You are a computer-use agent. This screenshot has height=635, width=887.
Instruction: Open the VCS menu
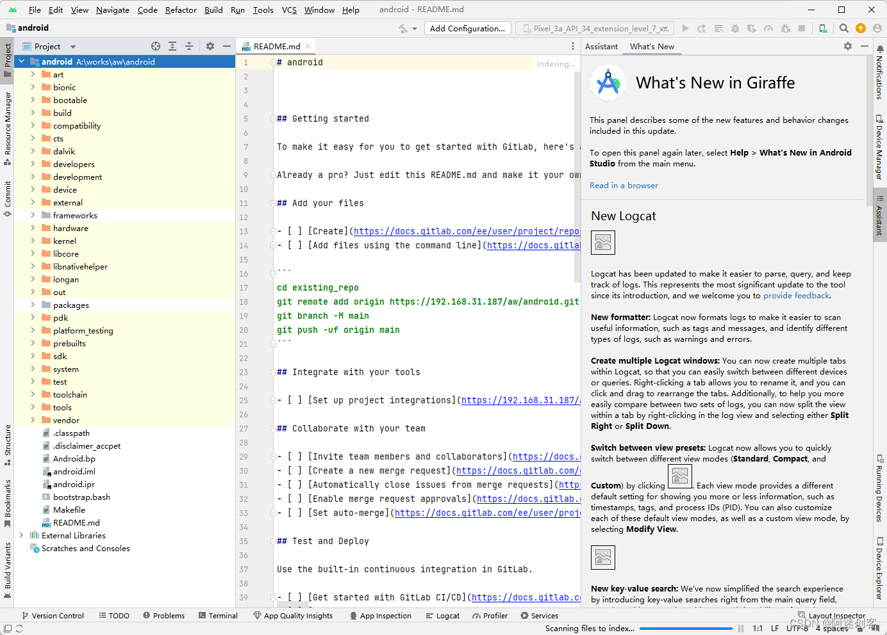click(289, 10)
